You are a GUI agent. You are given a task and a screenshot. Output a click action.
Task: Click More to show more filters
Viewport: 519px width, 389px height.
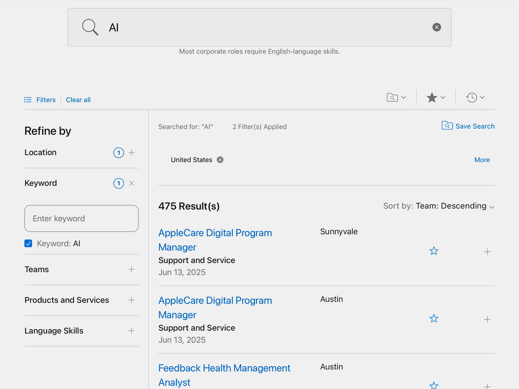[482, 160]
